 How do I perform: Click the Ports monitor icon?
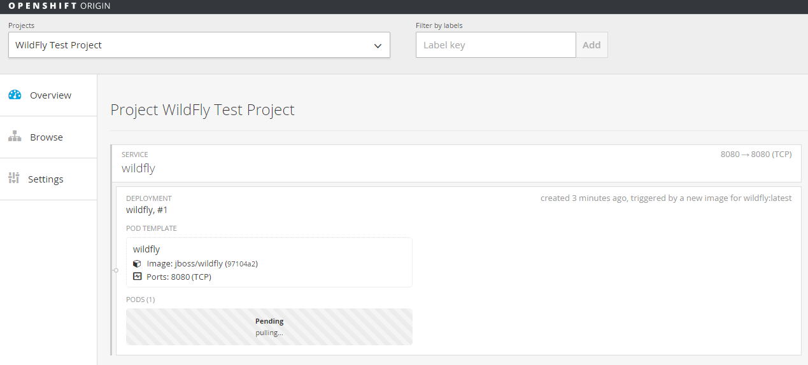pyautogui.click(x=137, y=277)
